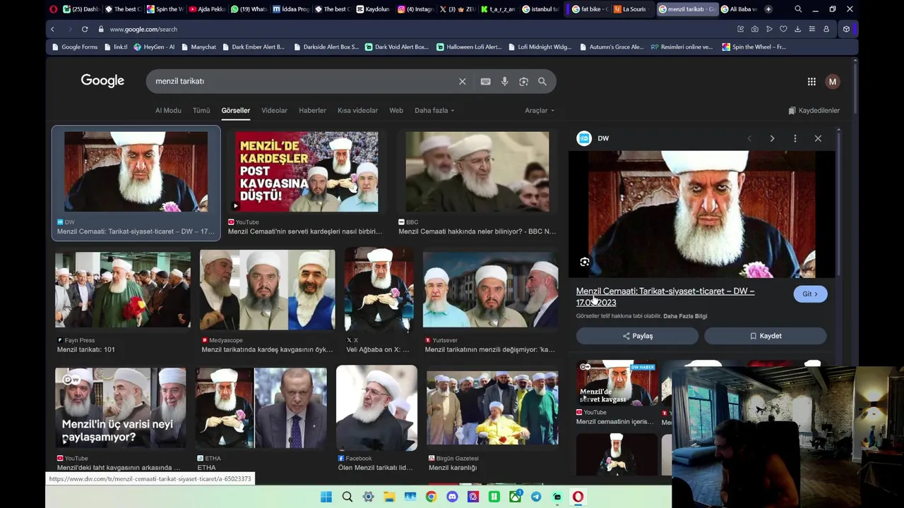Open Telegram from the taskbar

[x=536, y=497]
